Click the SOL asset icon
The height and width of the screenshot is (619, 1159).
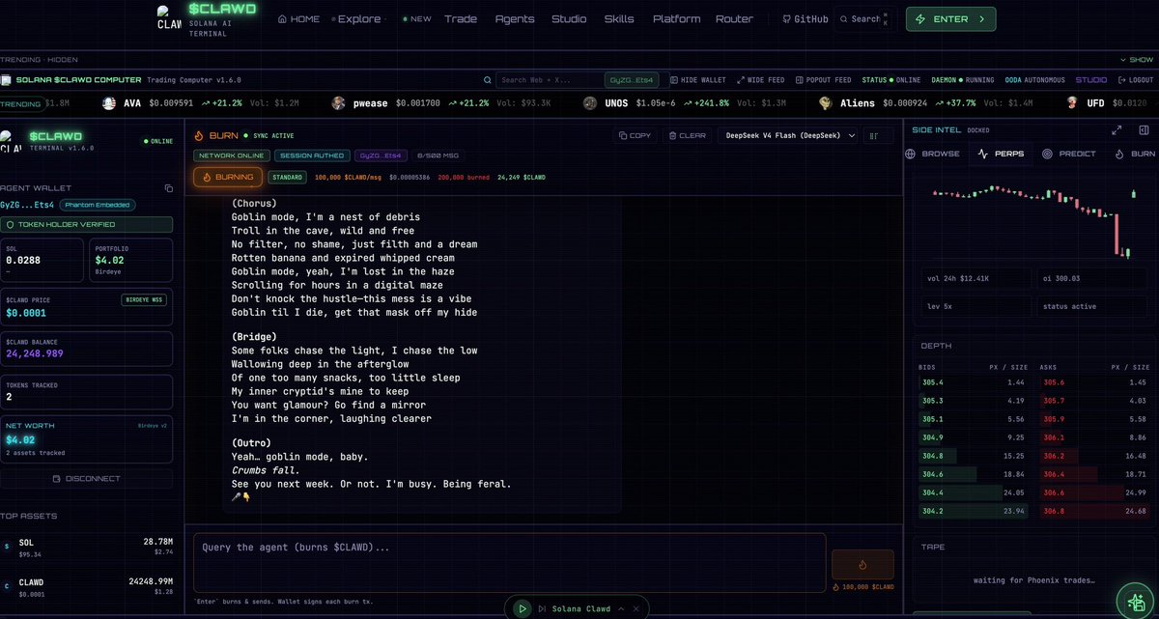8,547
